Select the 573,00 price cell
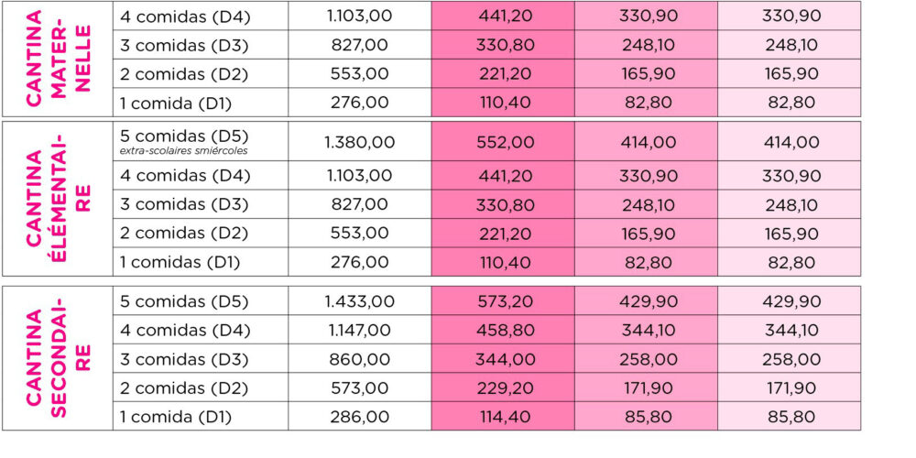916x458 pixels. (360, 387)
